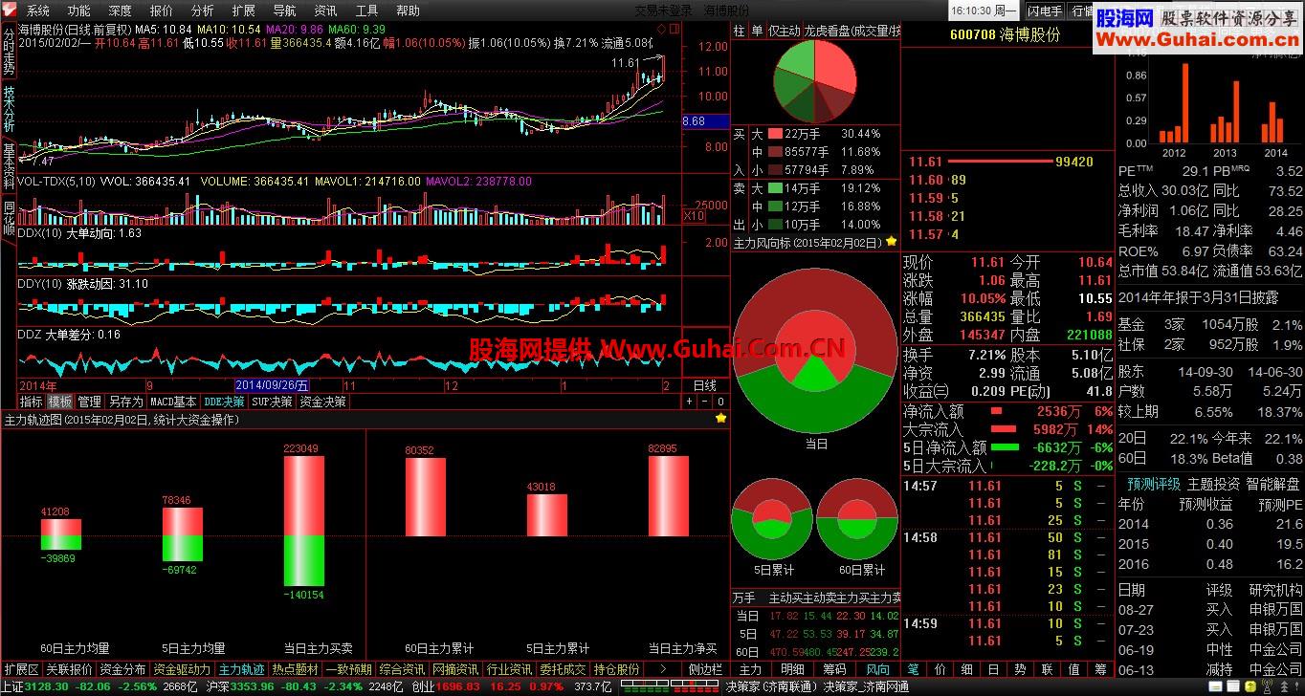Image resolution: width=1305 pixels, height=696 pixels.
Task: Switch to the 预测评级 tab
Action: (x=1154, y=484)
